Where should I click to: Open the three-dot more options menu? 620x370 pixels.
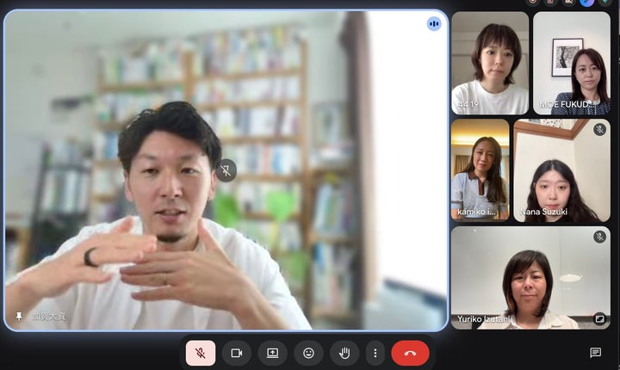(375, 353)
